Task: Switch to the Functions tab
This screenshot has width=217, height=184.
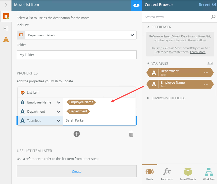Action: [x=167, y=174]
